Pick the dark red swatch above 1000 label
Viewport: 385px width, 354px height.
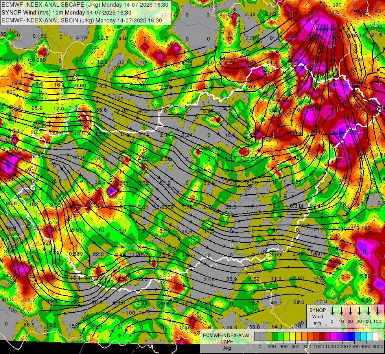tap(322, 336)
